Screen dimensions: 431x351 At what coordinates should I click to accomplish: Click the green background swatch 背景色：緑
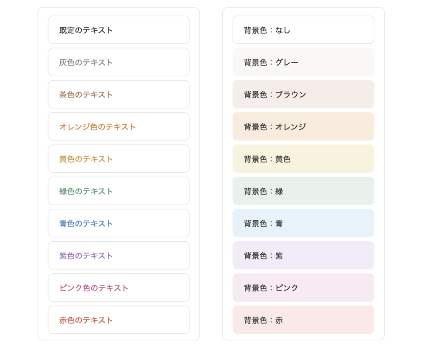[x=303, y=191]
